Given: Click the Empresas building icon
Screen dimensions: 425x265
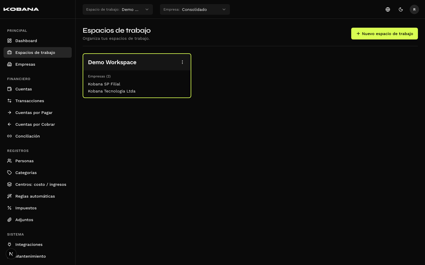Looking at the screenshot, I should pyautogui.click(x=9, y=64).
